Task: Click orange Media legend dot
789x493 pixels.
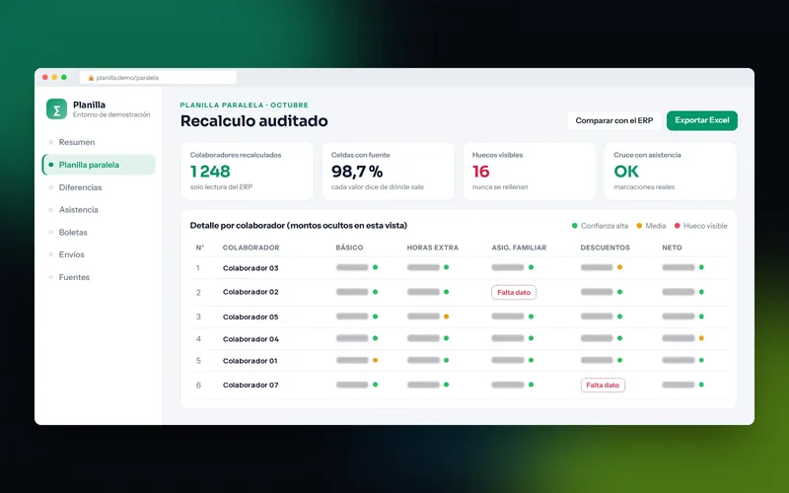Action: click(x=639, y=226)
